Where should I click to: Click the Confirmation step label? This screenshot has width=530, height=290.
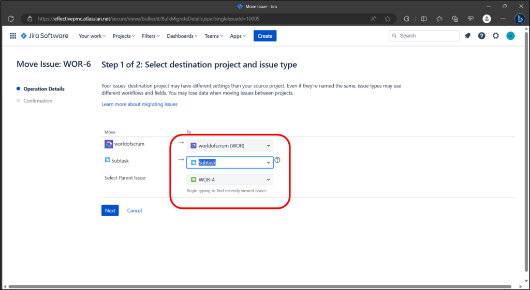[38, 101]
